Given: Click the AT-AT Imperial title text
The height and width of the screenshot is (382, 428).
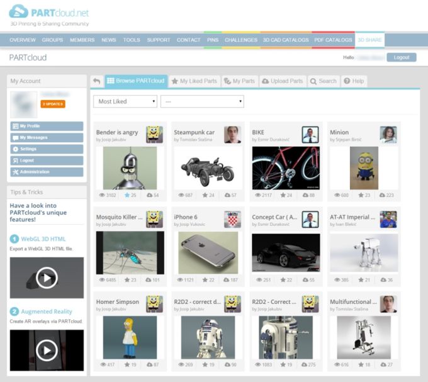Looking at the screenshot, I should tap(353, 217).
